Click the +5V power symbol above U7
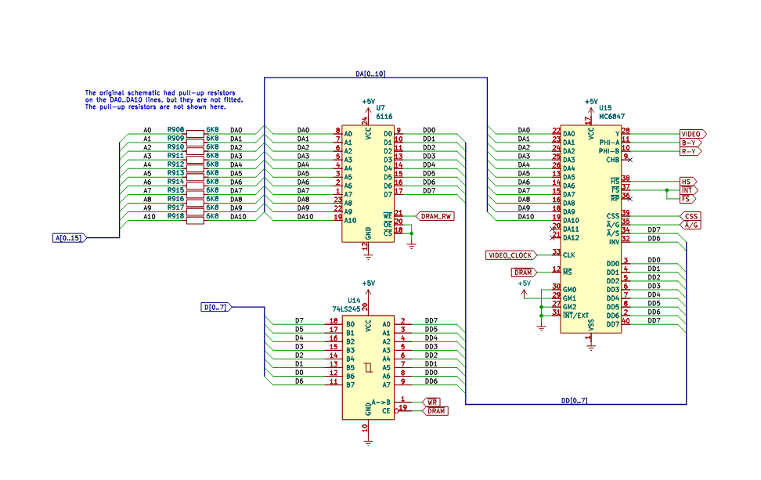 coord(367,103)
